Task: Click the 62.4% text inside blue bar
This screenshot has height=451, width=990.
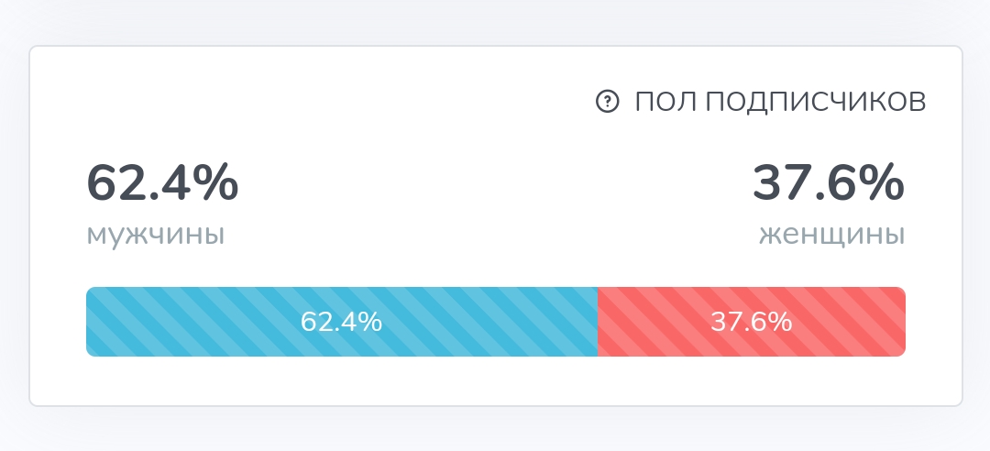Action: click(x=341, y=322)
